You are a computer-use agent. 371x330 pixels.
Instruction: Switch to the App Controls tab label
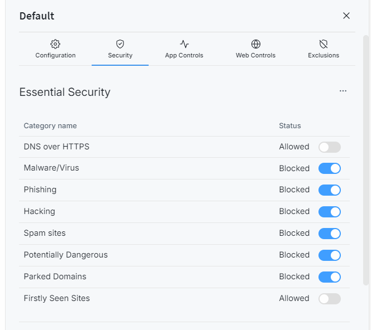(x=184, y=56)
